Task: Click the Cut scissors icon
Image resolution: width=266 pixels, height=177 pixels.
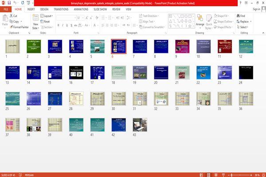Action: [11, 16]
